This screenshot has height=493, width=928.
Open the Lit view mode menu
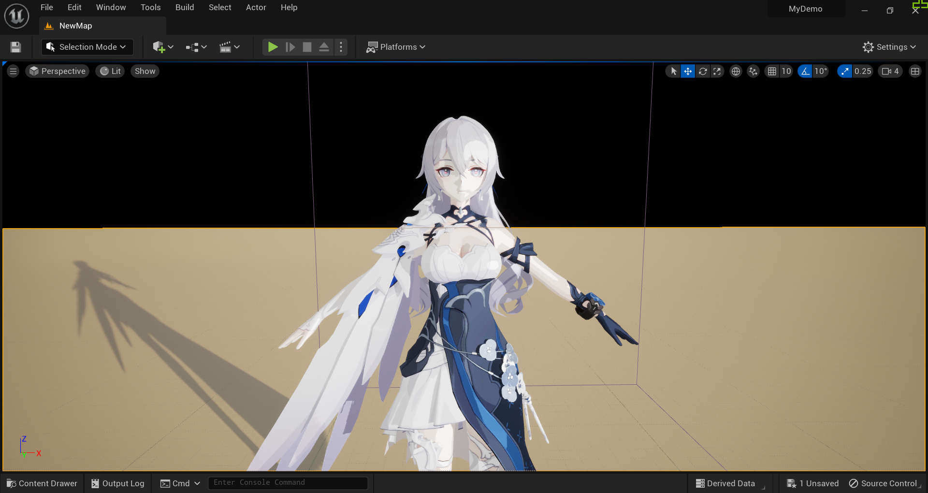click(110, 71)
